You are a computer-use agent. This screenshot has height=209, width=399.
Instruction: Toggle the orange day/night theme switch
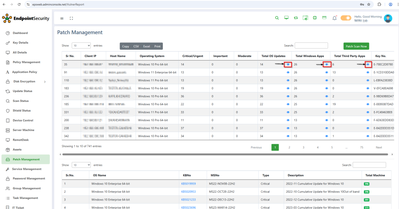(346, 18)
